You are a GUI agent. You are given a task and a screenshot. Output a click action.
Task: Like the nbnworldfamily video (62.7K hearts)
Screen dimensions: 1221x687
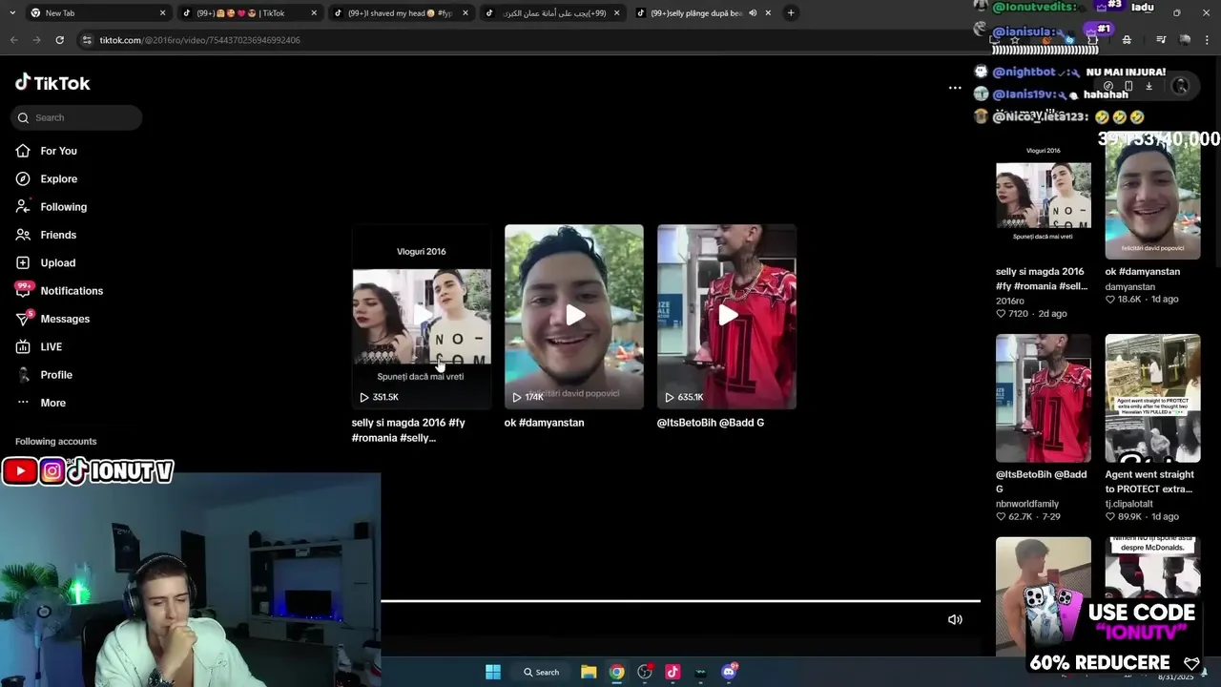coord(1001,517)
